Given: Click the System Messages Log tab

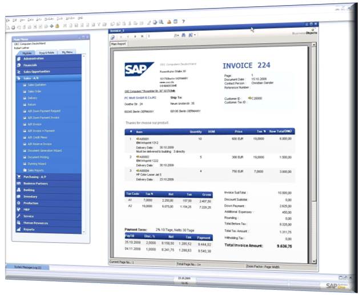Looking at the screenshot, I should coord(27,267).
